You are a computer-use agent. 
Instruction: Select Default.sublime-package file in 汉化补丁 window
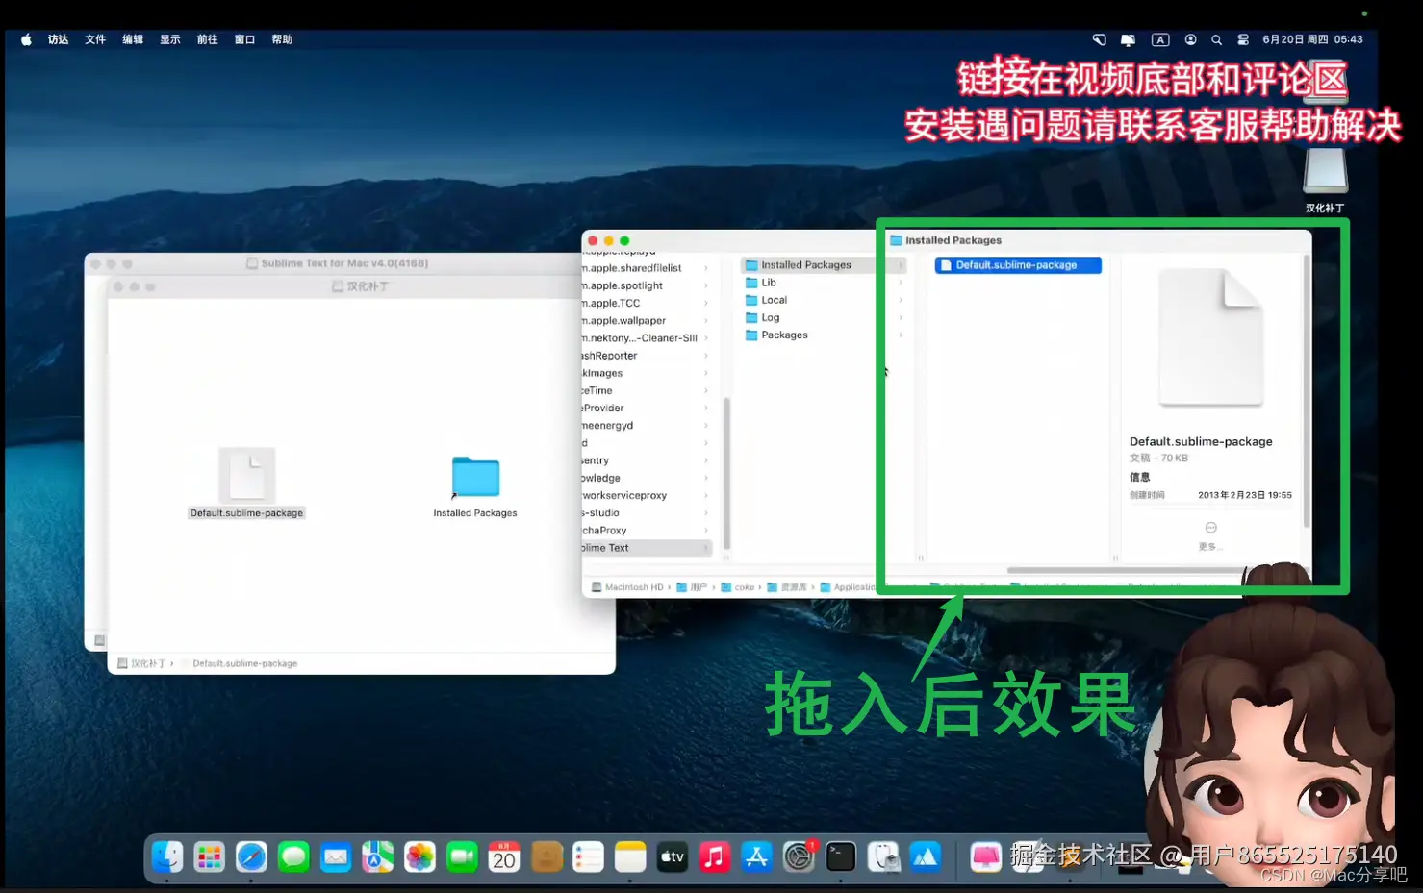(246, 484)
